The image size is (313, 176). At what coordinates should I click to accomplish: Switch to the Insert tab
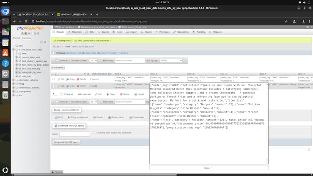pos(118,32)
